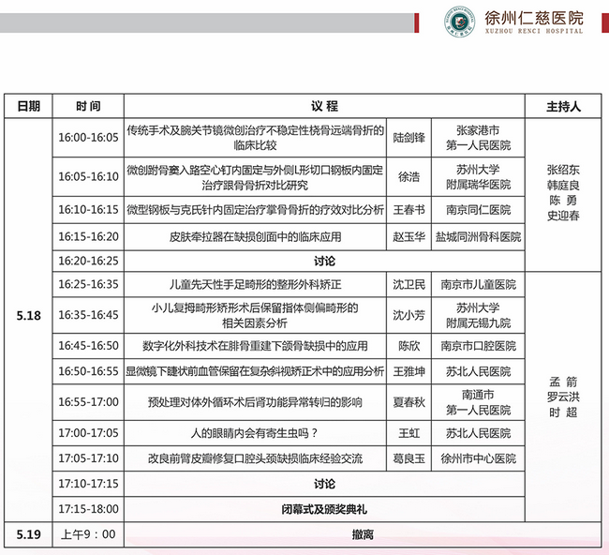The height and width of the screenshot is (555, 609).
Task: Select the 人的眼睛内会有寄生虫吗？ topic
Action: (x=256, y=433)
